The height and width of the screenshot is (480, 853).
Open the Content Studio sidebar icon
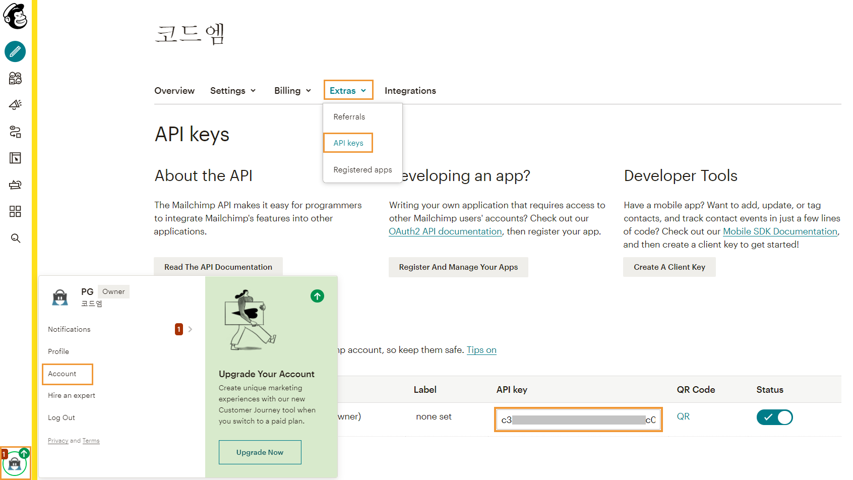click(15, 185)
